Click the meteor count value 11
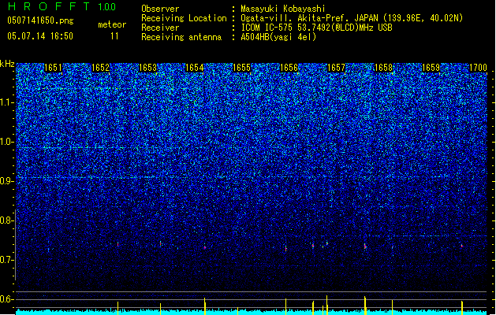Screen dimensions: 496x315 (x=114, y=36)
